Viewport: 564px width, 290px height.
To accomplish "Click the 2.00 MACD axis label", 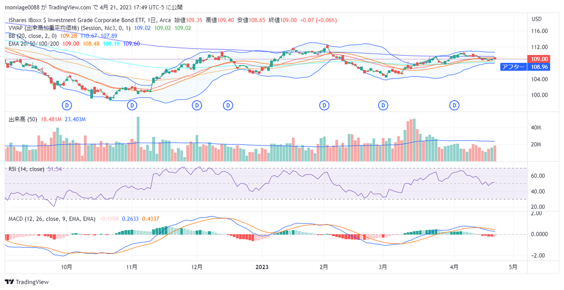I will [x=536, y=214].
